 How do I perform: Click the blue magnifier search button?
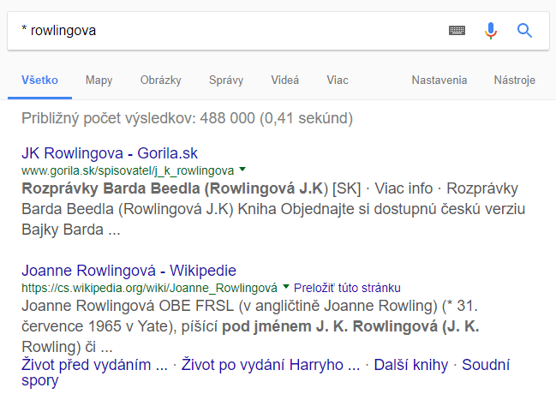[x=524, y=31]
